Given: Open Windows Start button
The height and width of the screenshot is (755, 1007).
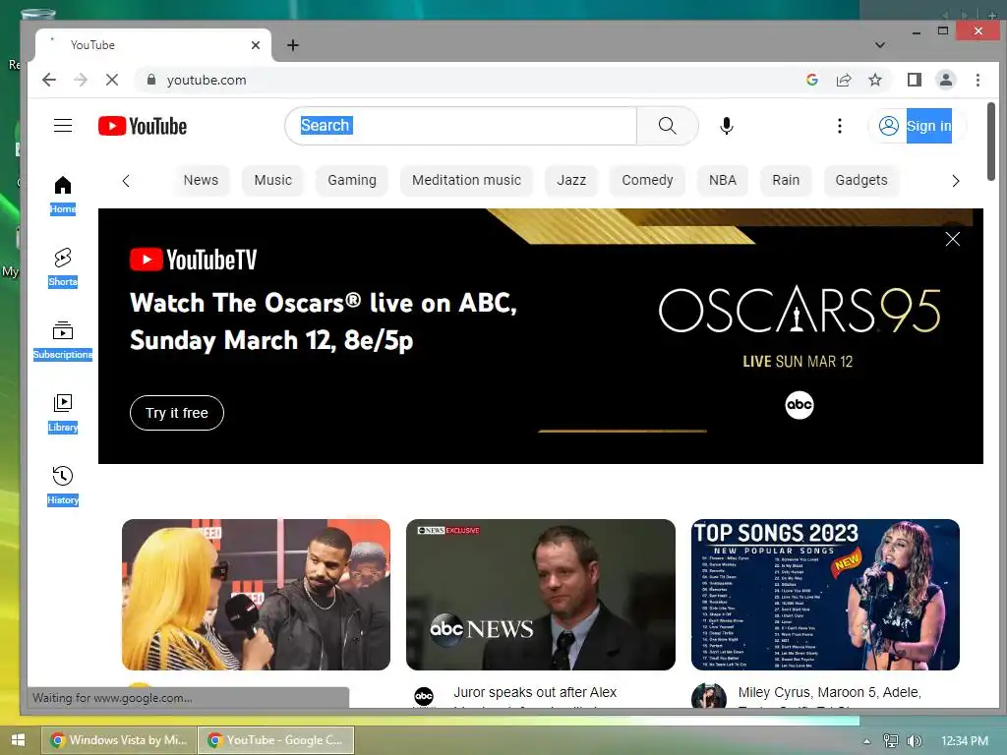Looking at the screenshot, I should click(18, 739).
